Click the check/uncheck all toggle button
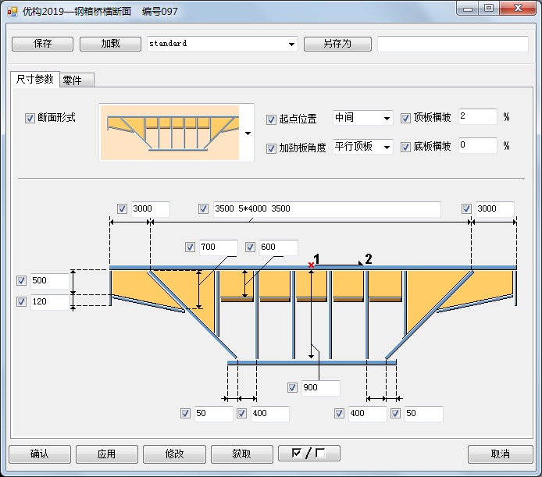This screenshot has height=477, width=542. point(309,454)
